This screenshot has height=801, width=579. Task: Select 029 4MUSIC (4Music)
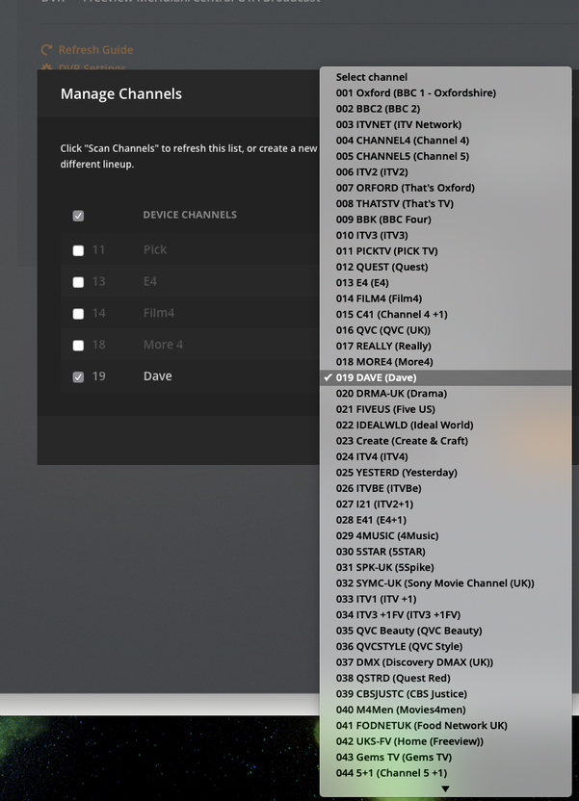click(x=446, y=536)
